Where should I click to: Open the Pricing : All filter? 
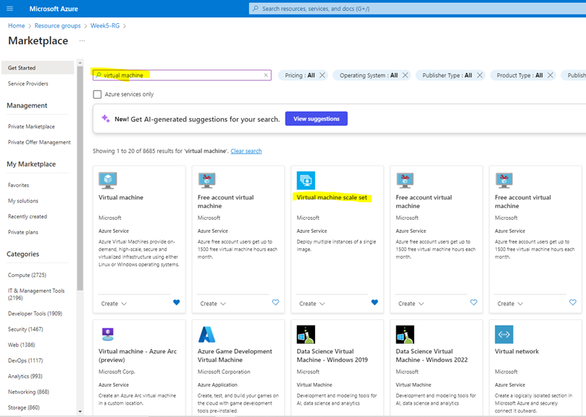point(300,75)
